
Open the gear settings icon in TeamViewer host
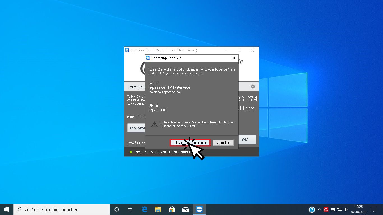point(253,87)
